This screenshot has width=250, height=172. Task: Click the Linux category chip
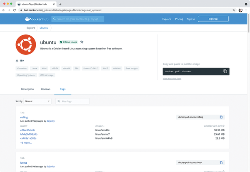coord(34,69)
